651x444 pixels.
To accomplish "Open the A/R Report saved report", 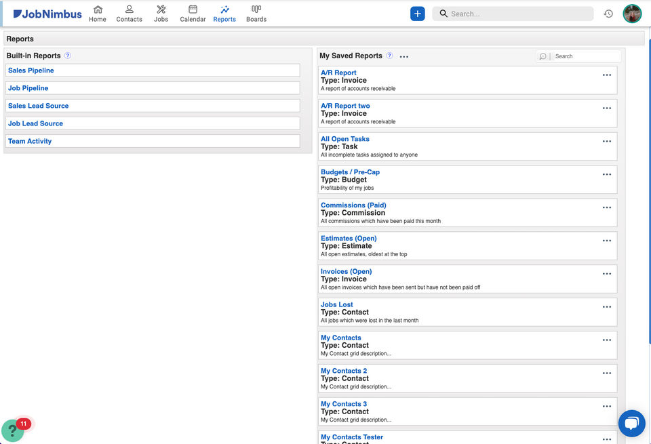I will pos(338,73).
